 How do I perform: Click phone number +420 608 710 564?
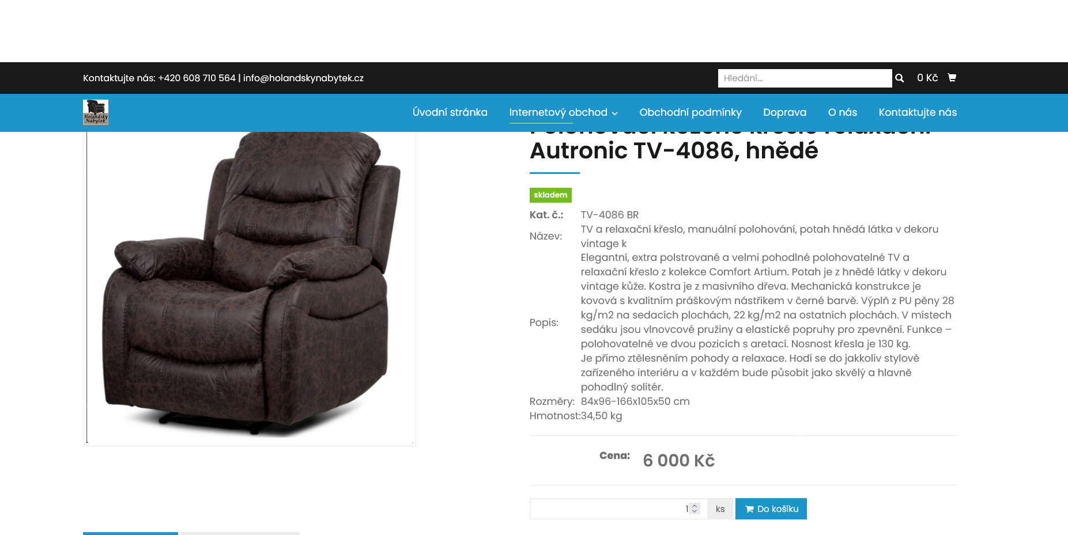click(x=197, y=78)
